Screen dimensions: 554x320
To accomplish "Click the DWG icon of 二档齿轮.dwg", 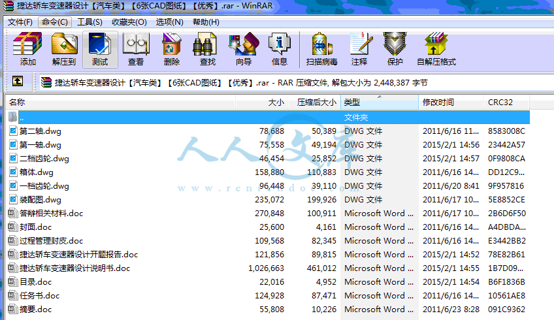I will [13, 159].
